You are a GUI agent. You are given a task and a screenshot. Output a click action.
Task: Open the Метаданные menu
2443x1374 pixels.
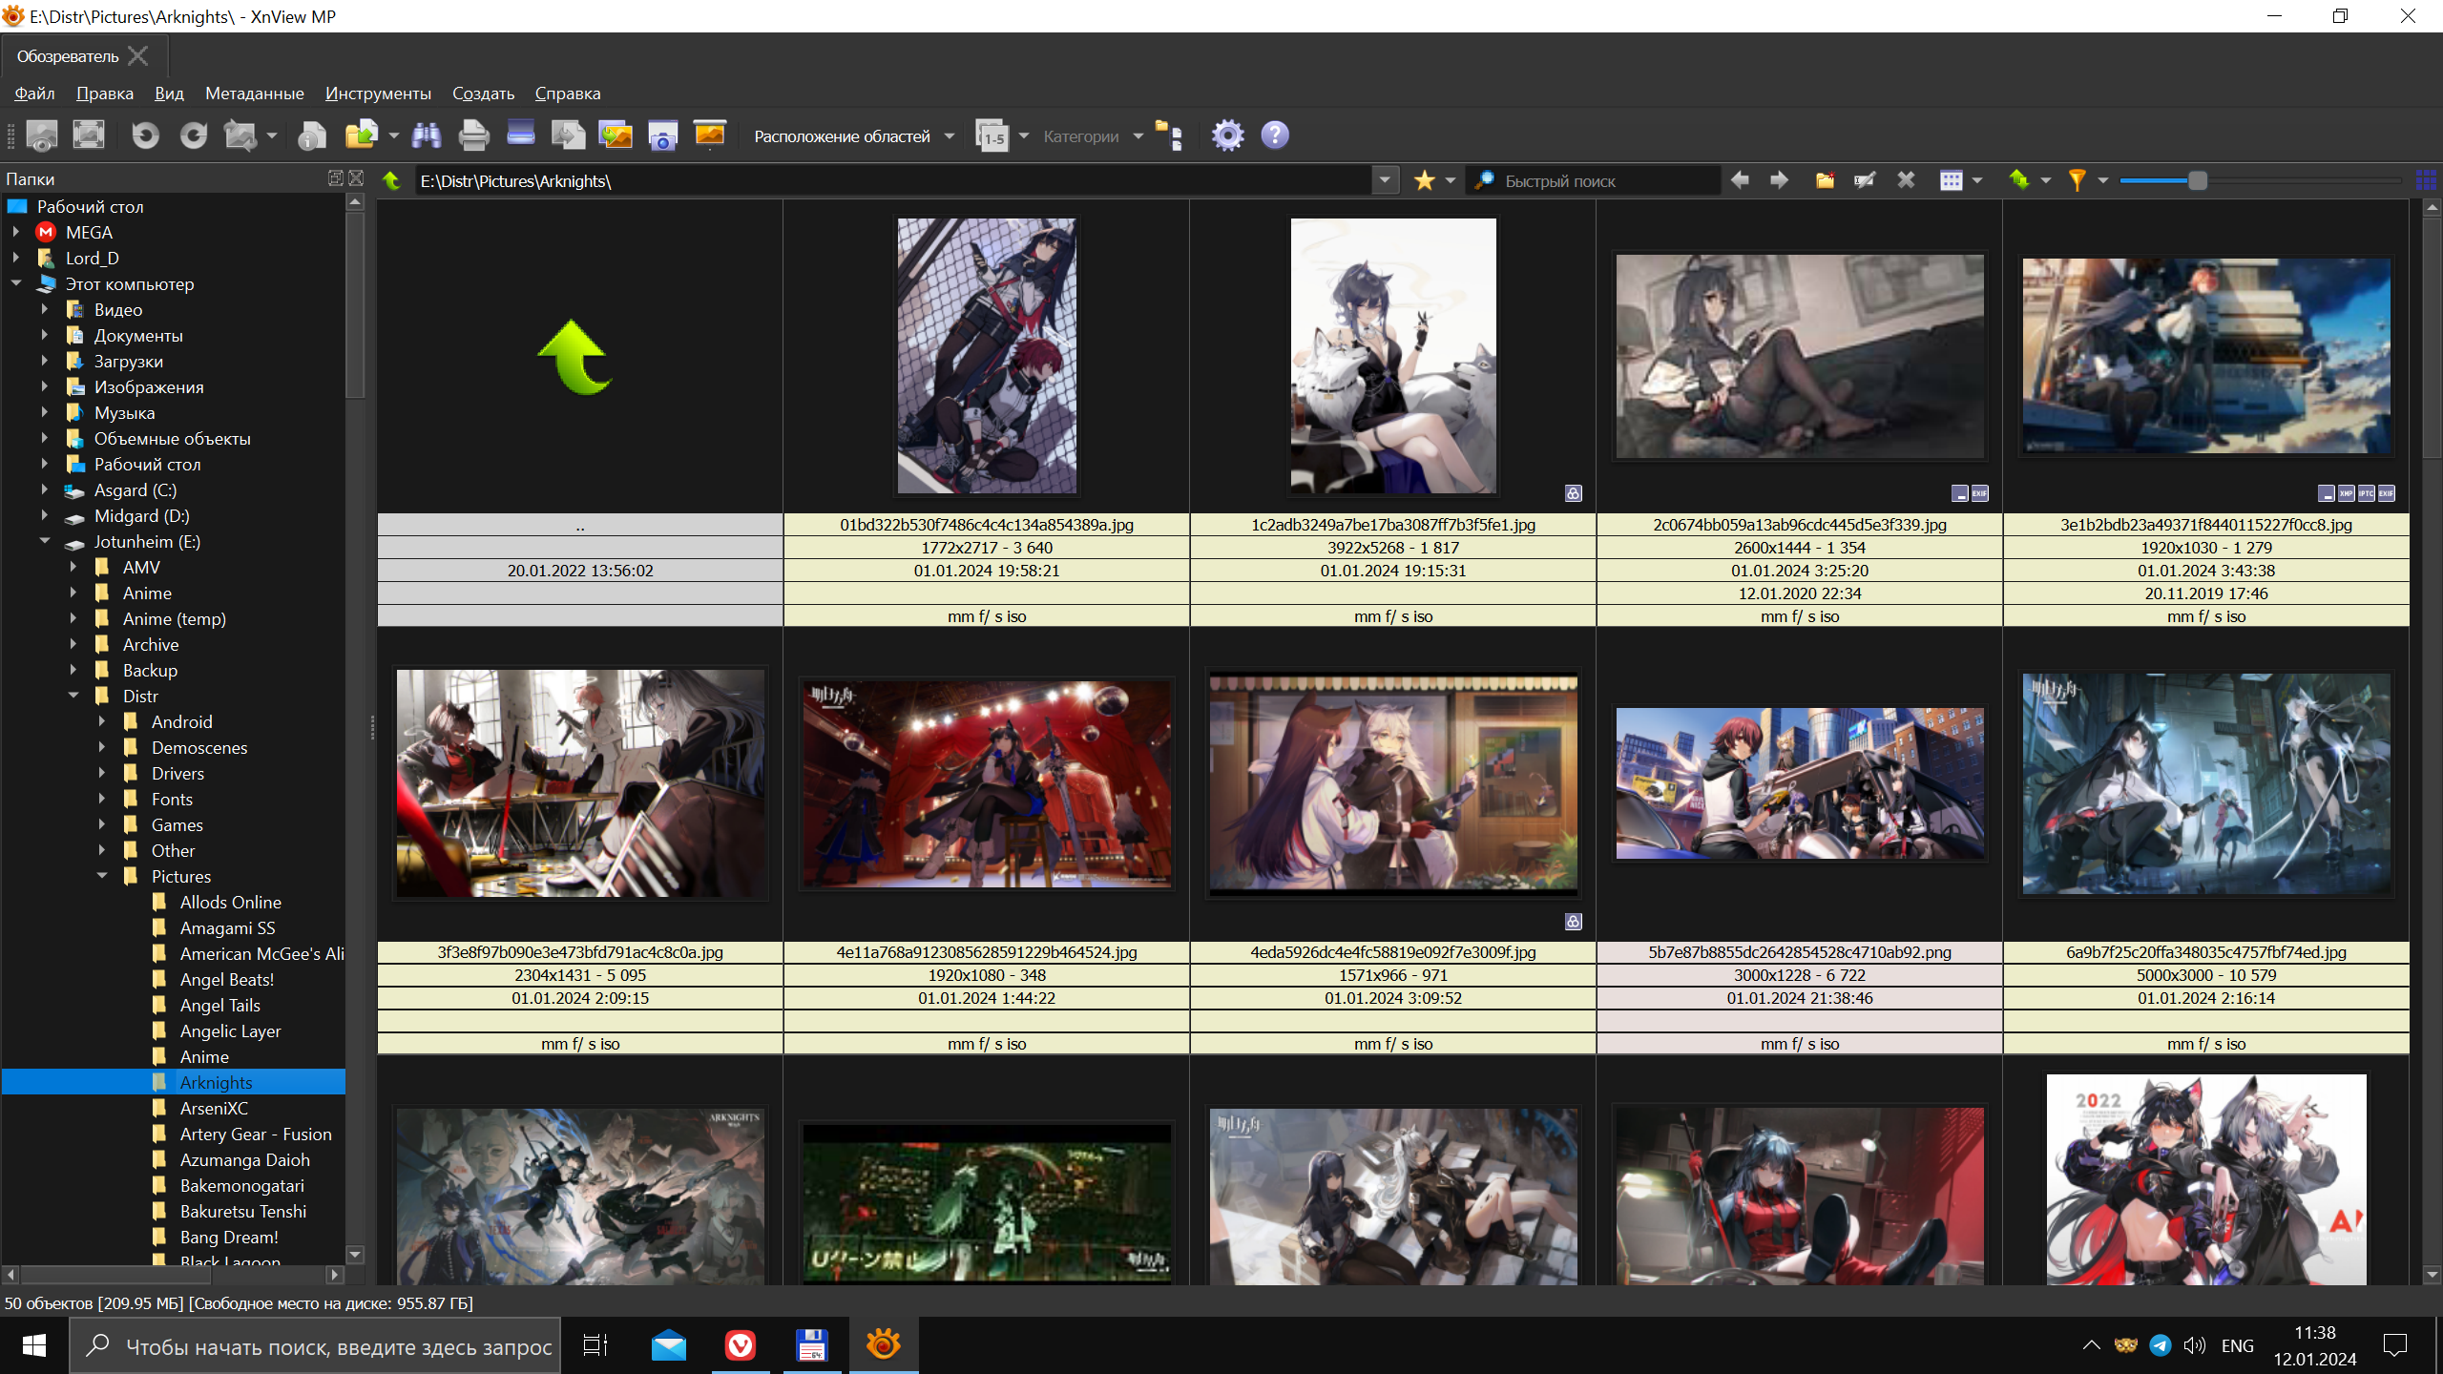[x=254, y=94]
